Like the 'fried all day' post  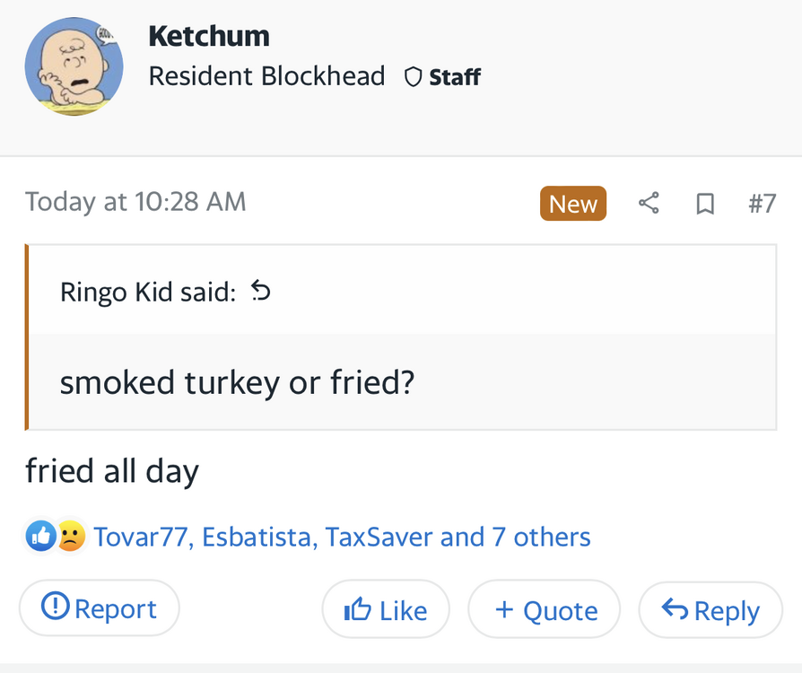(x=386, y=610)
